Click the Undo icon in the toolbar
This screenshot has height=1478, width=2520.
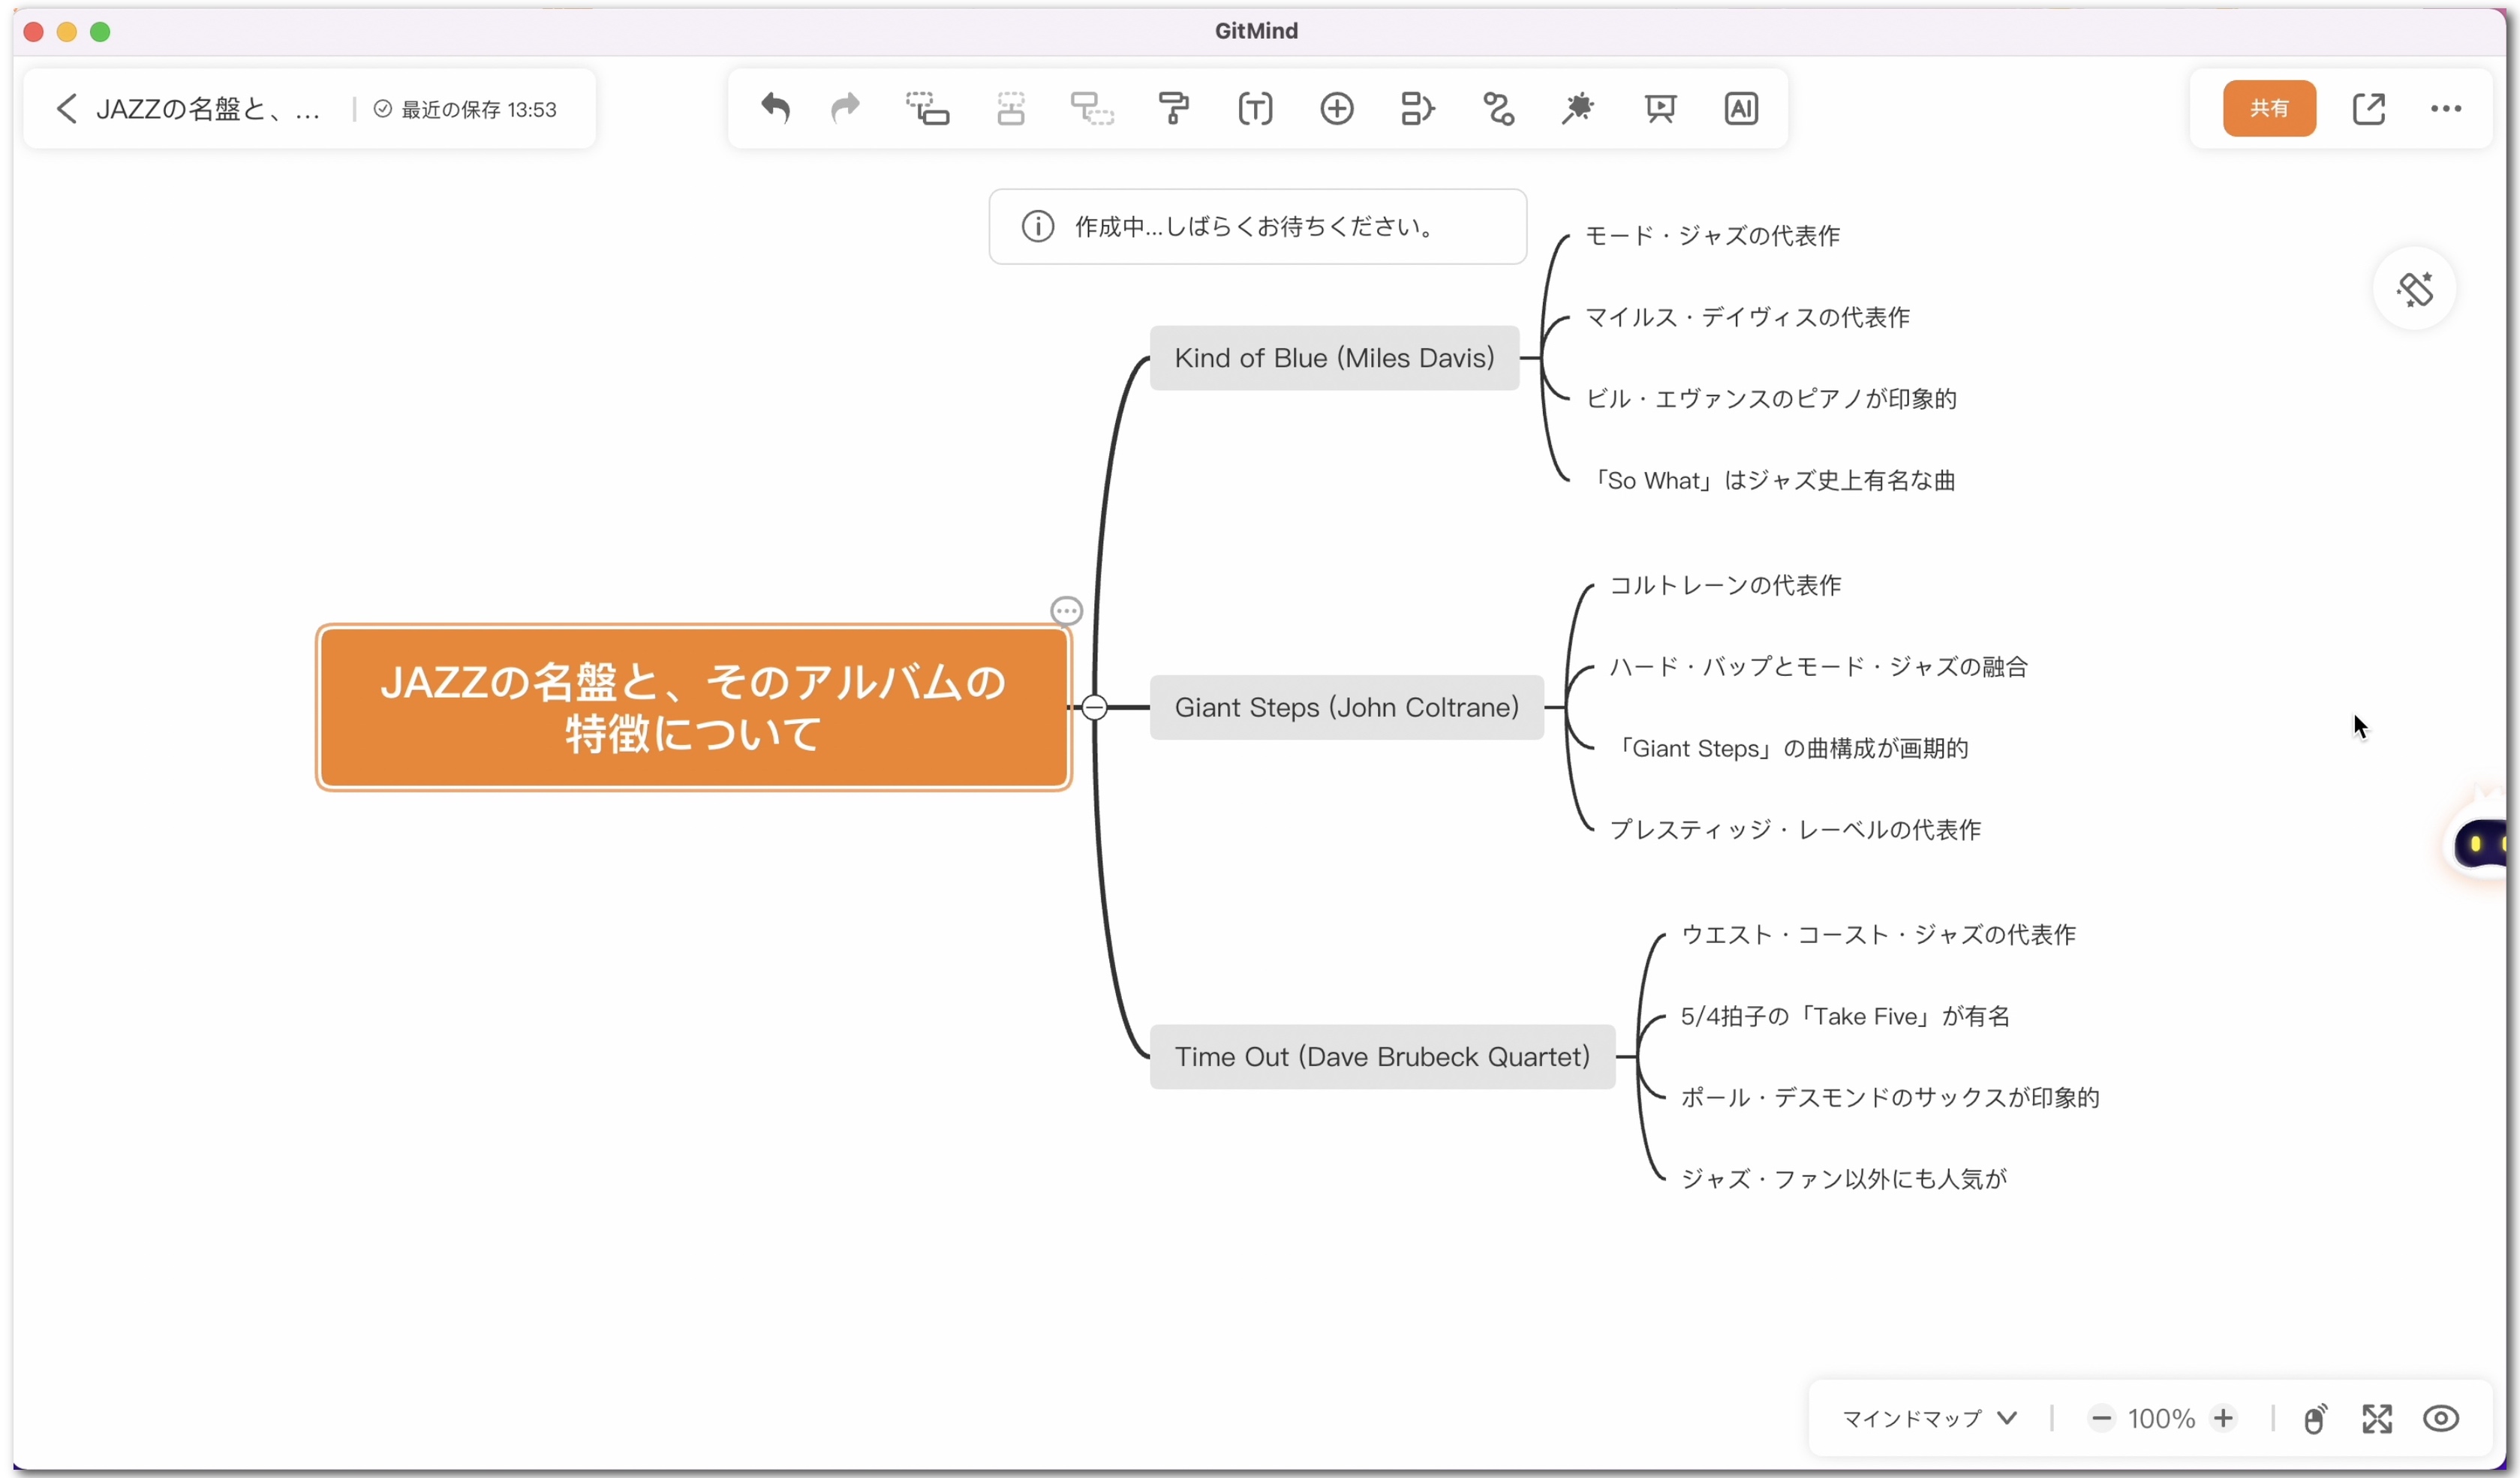coord(775,108)
